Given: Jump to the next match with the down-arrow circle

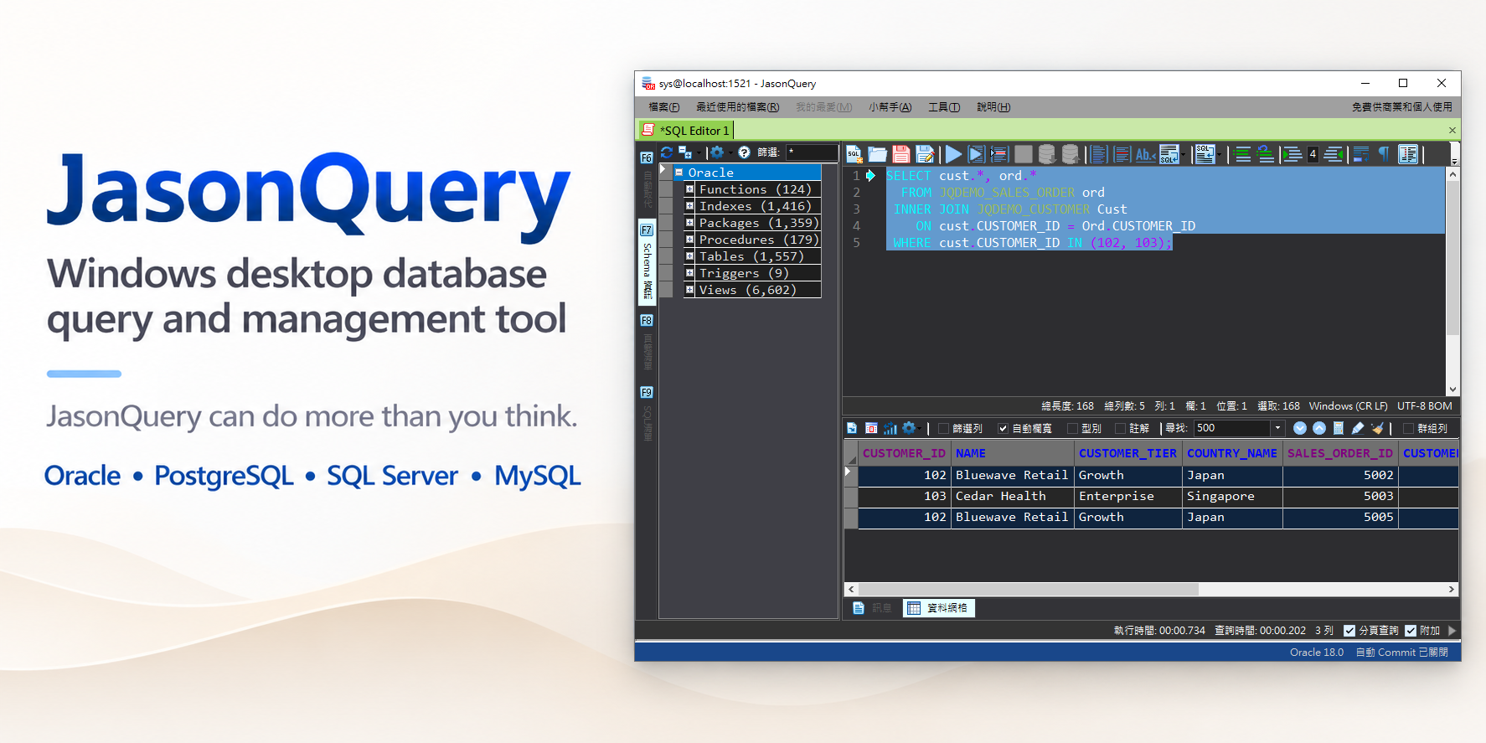Looking at the screenshot, I should [1300, 428].
